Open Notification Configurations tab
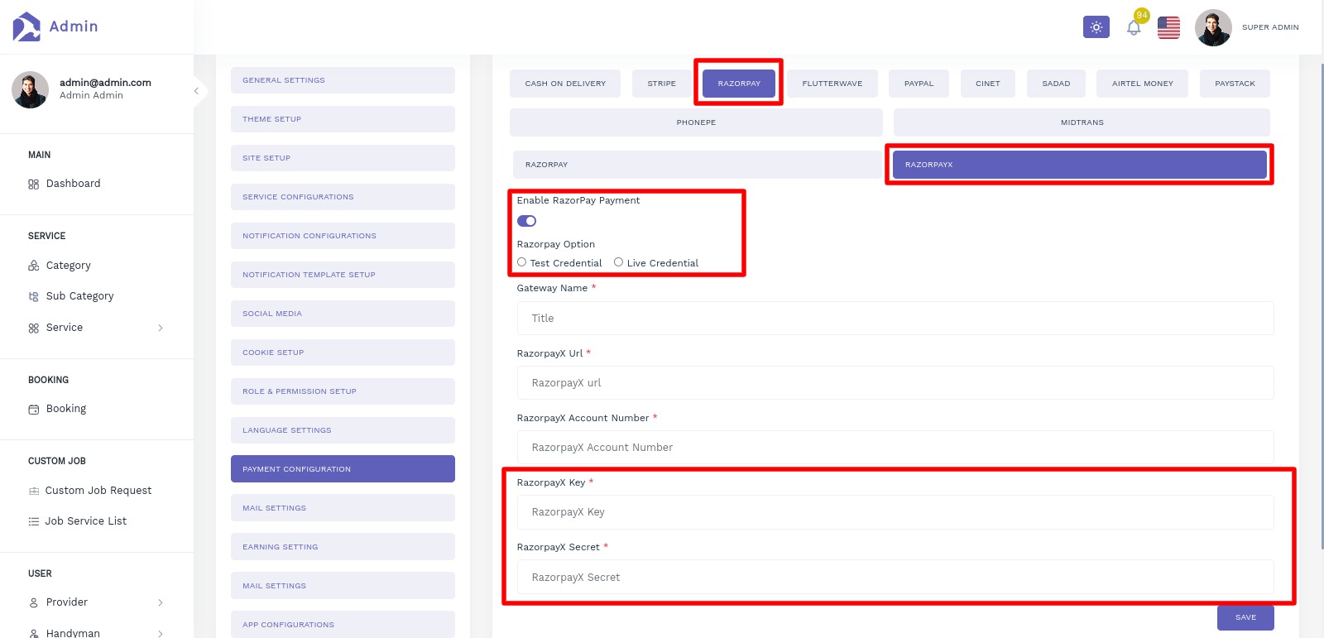The height and width of the screenshot is (638, 1324). click(343, 236)
